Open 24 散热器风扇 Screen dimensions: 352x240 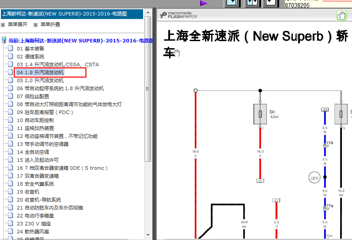33,232
